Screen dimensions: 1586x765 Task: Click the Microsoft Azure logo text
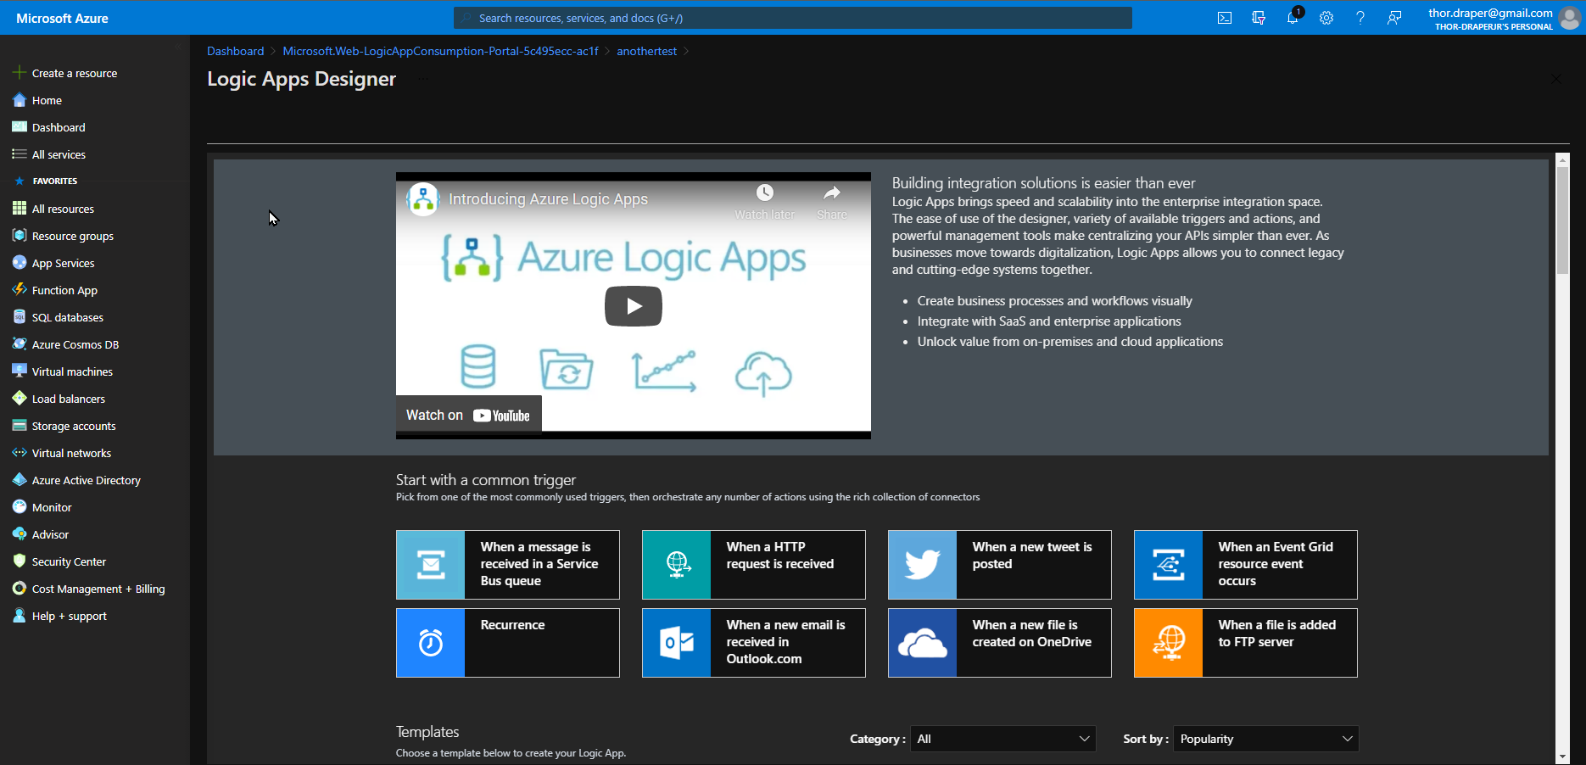point(62,18)
